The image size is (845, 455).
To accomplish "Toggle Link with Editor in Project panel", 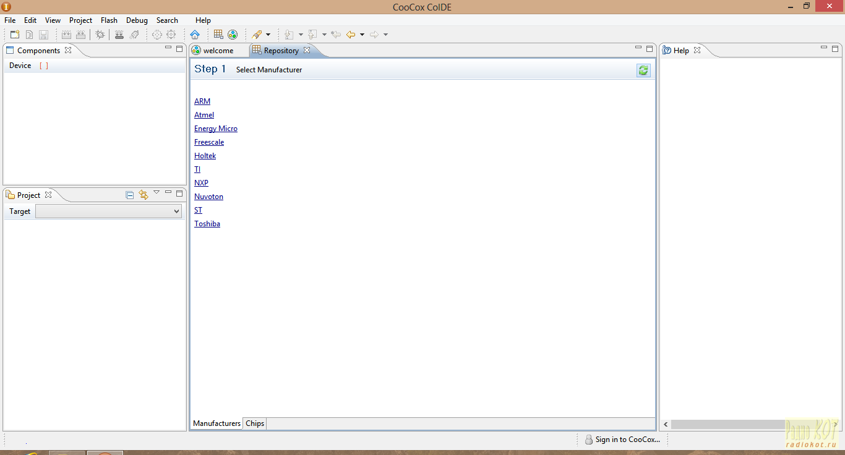I will (144, 195).
